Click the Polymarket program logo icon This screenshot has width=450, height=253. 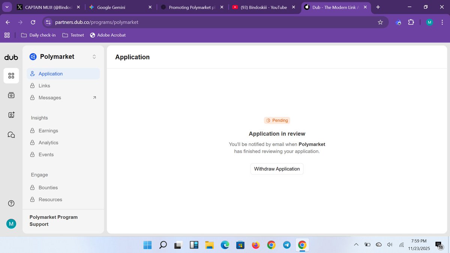point(33,57)
